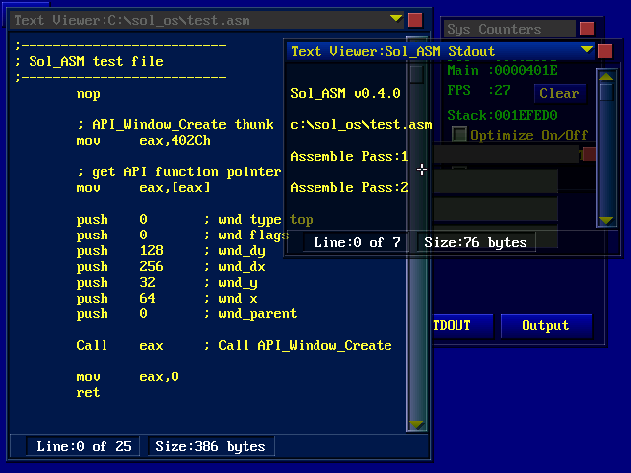Click 'push 128 ; wnd_dy' line
Viewport: 631px width, 473px height.
171,251
